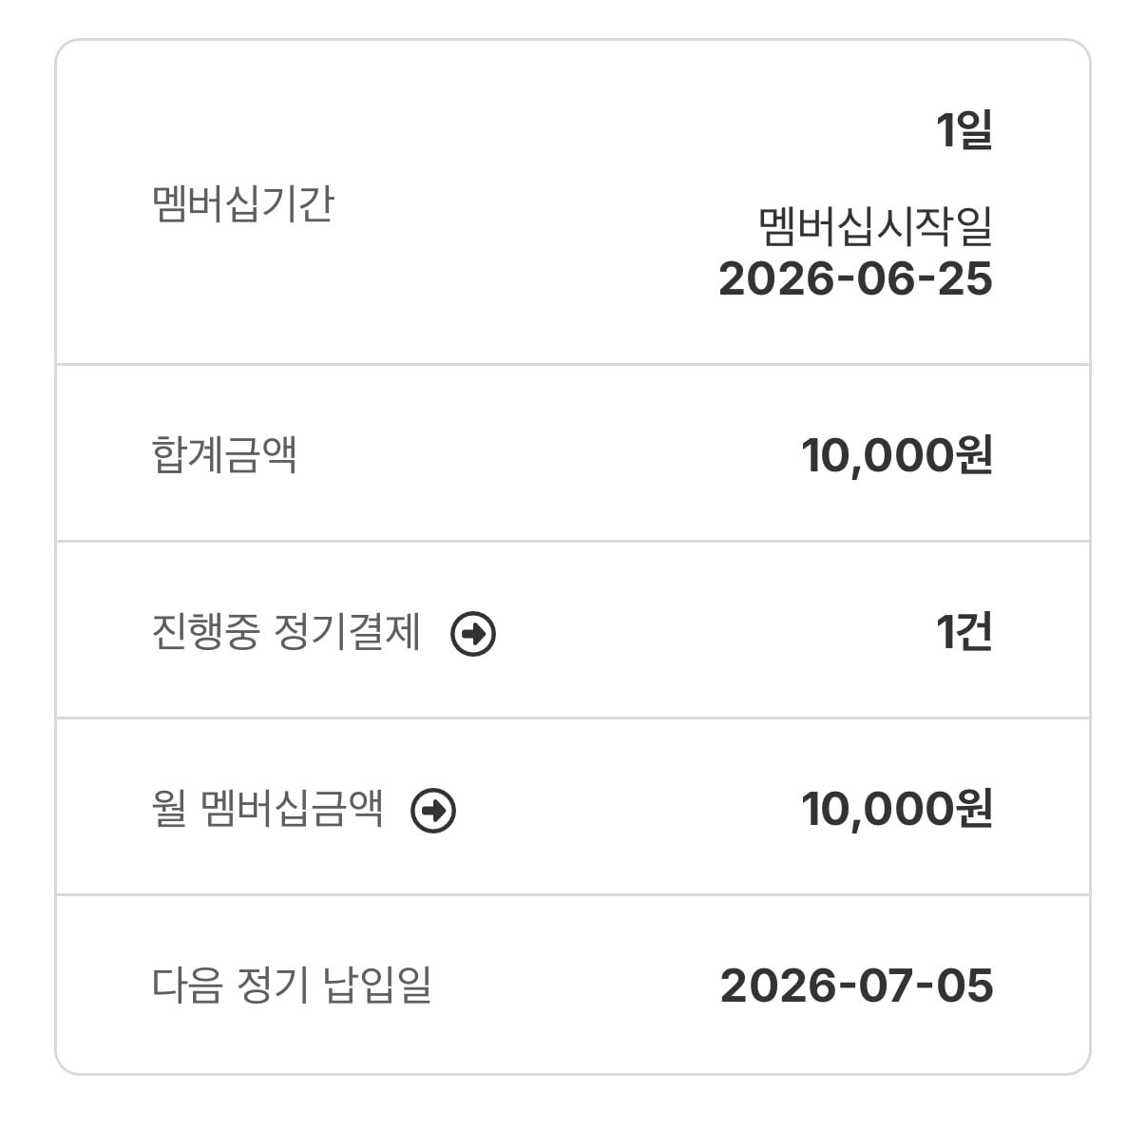
Task: Click the 멤버십시작일 label text
Action: click(875, 226)
